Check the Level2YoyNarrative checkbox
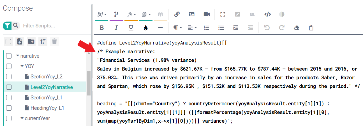Screen dimensions: 363x126 (x=9, y=87)
